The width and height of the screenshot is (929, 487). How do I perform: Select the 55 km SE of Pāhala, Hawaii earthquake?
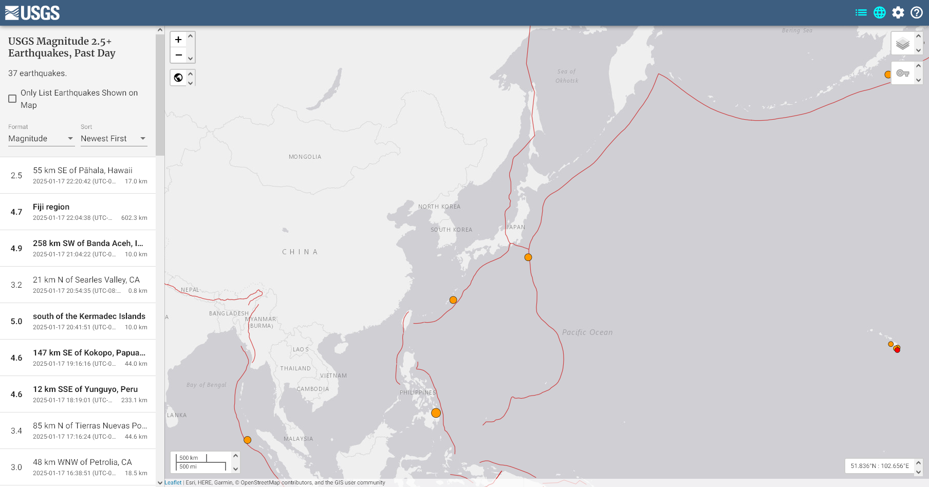pyautogui.click(x=78, y=175)
